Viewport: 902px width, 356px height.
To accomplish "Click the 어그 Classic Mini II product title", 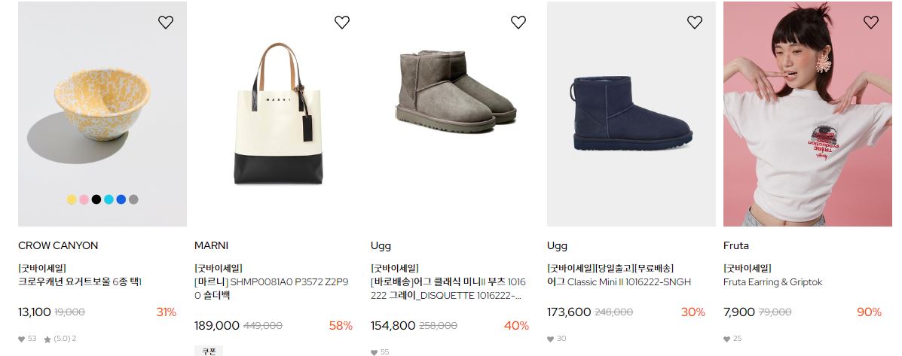I will coord(619,282).
